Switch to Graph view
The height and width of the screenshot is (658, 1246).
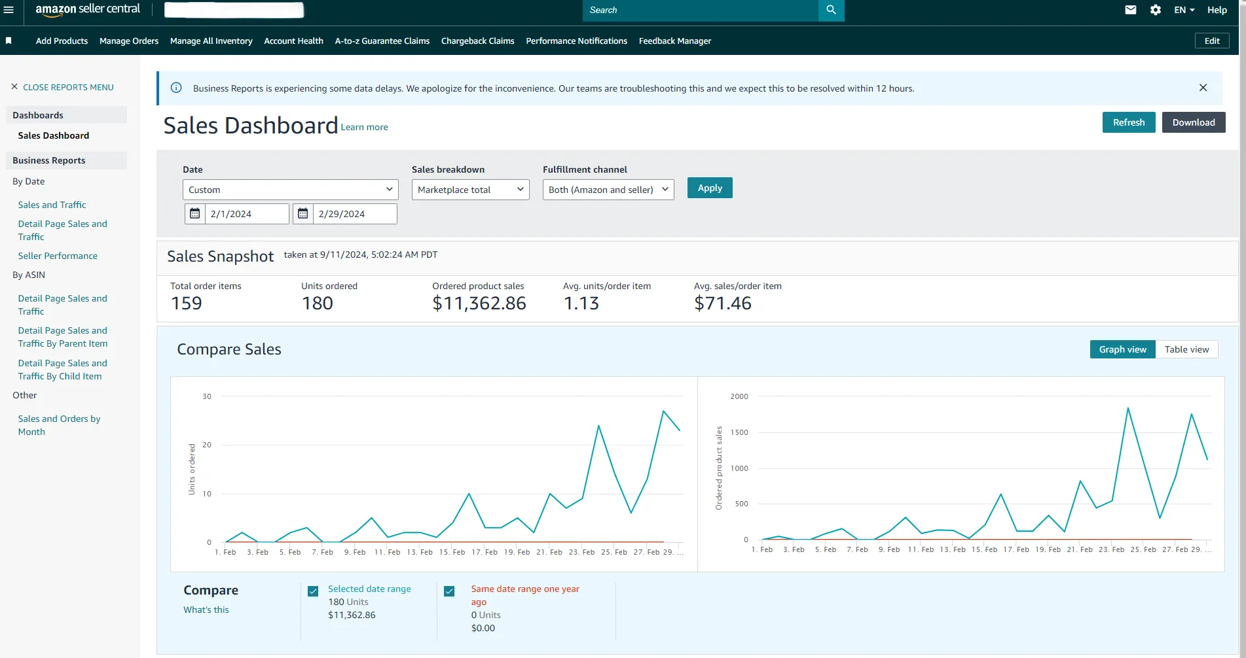(x=1122, y=349)
